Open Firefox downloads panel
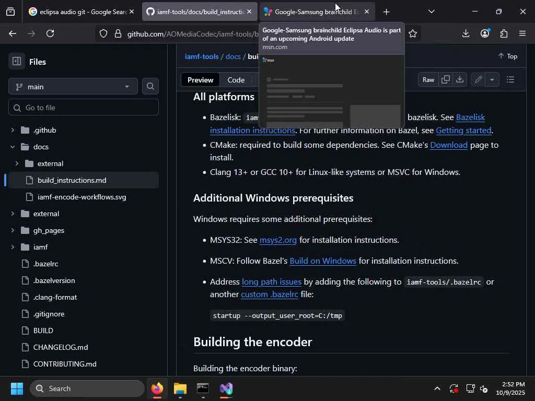 tap(466, 33)
